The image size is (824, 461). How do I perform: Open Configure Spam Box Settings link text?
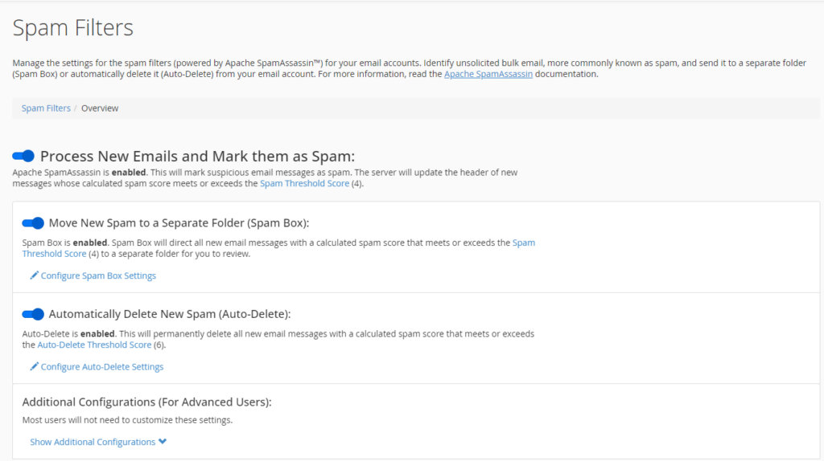98,275
